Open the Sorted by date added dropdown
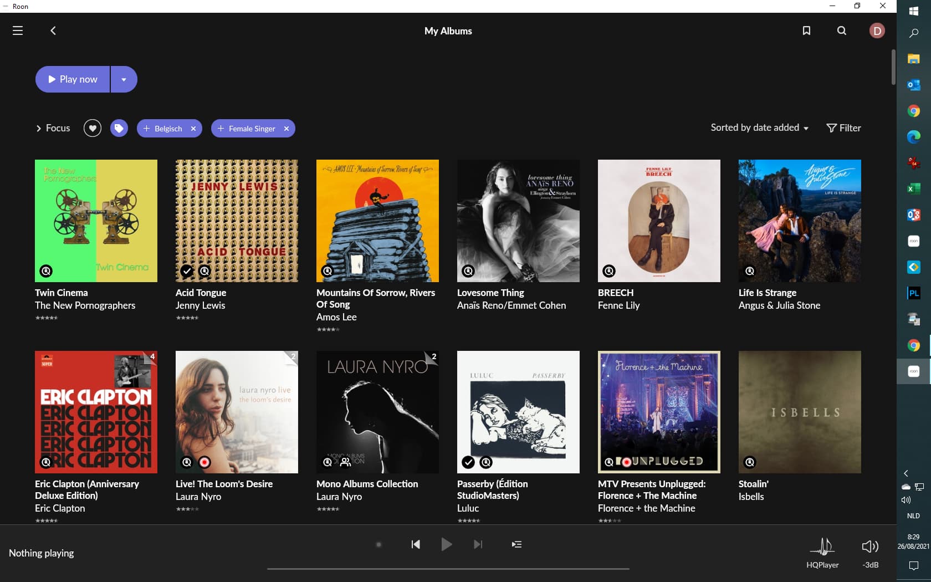The height and width of the screenshot is (582, 931). [759, 127]
